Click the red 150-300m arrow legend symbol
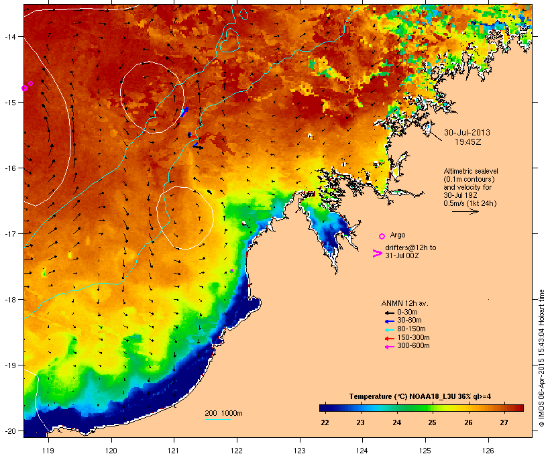Screen dimensions: 550x456 [389, 339]
